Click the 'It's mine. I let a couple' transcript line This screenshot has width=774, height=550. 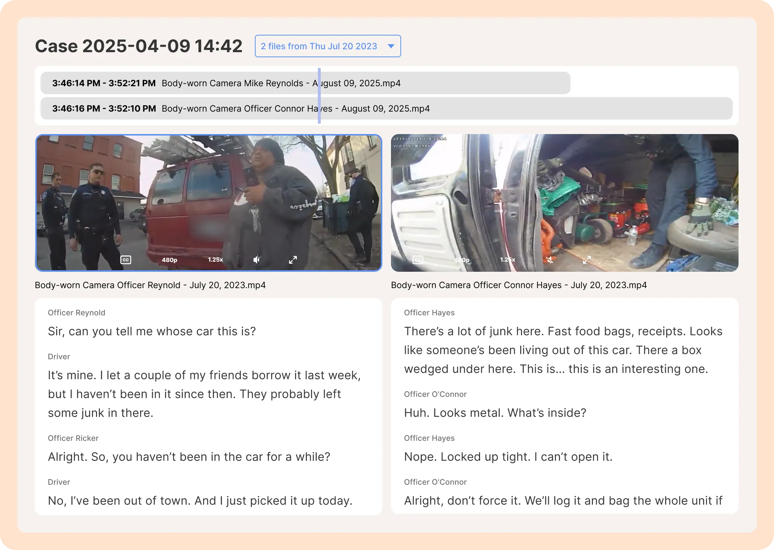coord(205,394)
